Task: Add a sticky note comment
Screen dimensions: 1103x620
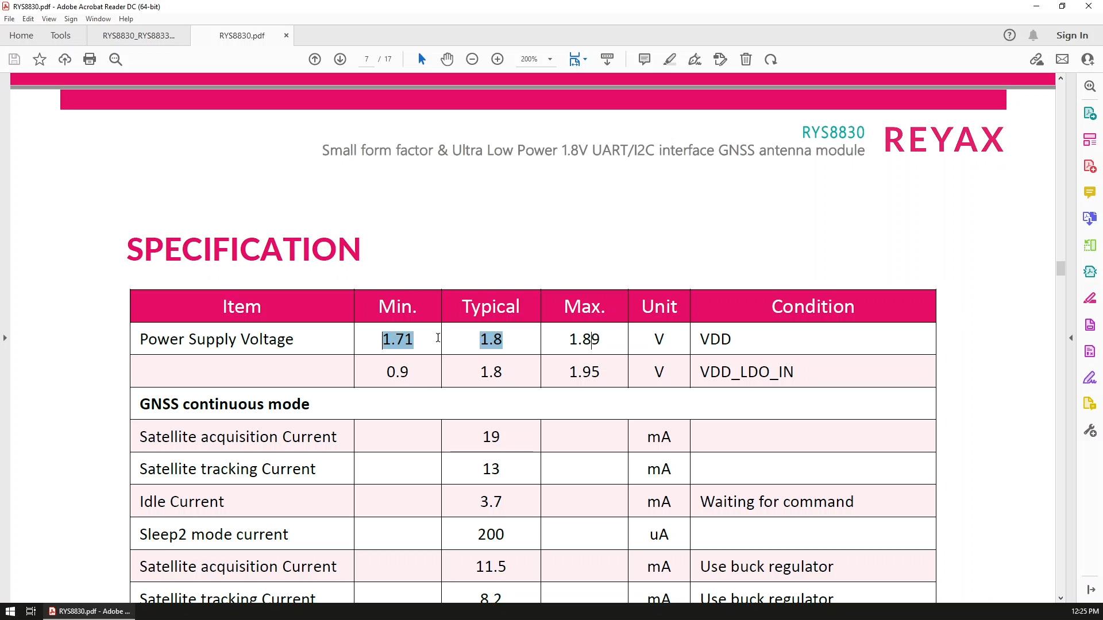Action: 644,59
